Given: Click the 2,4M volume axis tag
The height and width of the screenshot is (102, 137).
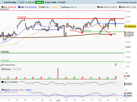Looking at the screenshot, I should (x=127, y=76).
